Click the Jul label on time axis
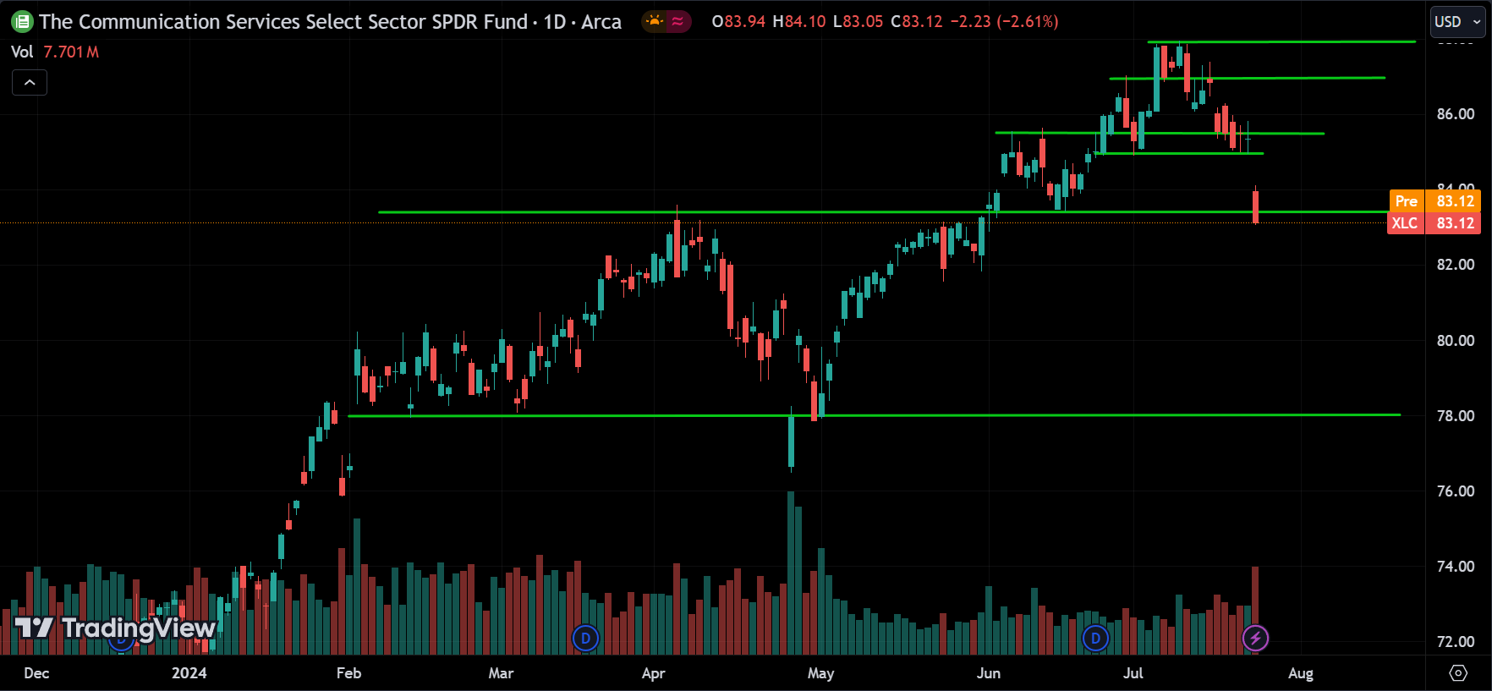This screenshot has width=1492, height=691. point(1133,673)
